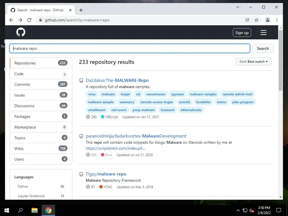Screen dimensions: 288x216
Task: Select the Commits filter
Action: (41, 84)
